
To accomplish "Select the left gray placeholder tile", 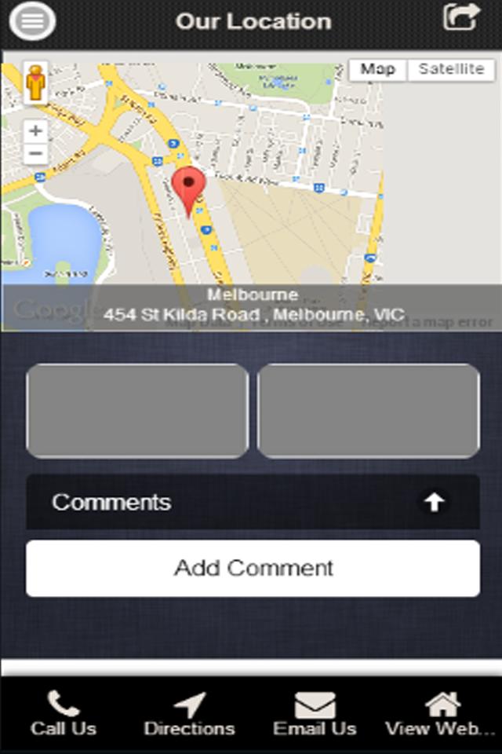I will [137, 411].
